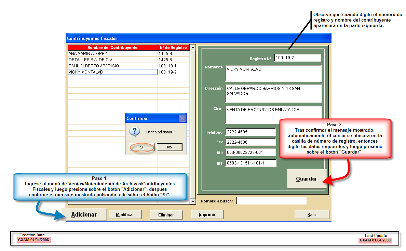The image size is (406, 251).
Task: Click the Adicionar button
Action: 84,215
